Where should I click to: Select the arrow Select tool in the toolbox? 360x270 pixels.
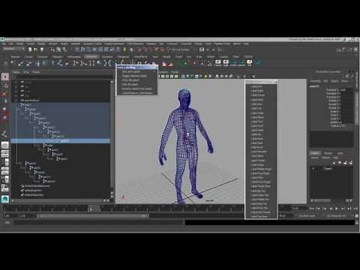pyautogui.click(x=5, y=76)
